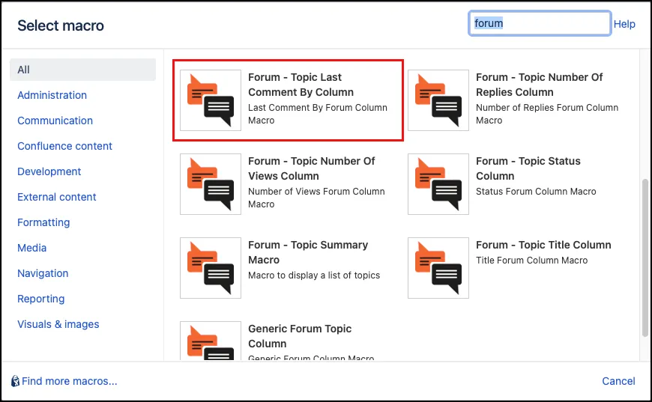Viewport: 652px width, 402px height.
Task: Select Generic Forum Topic Column title
Action: [x=300, y=336]
